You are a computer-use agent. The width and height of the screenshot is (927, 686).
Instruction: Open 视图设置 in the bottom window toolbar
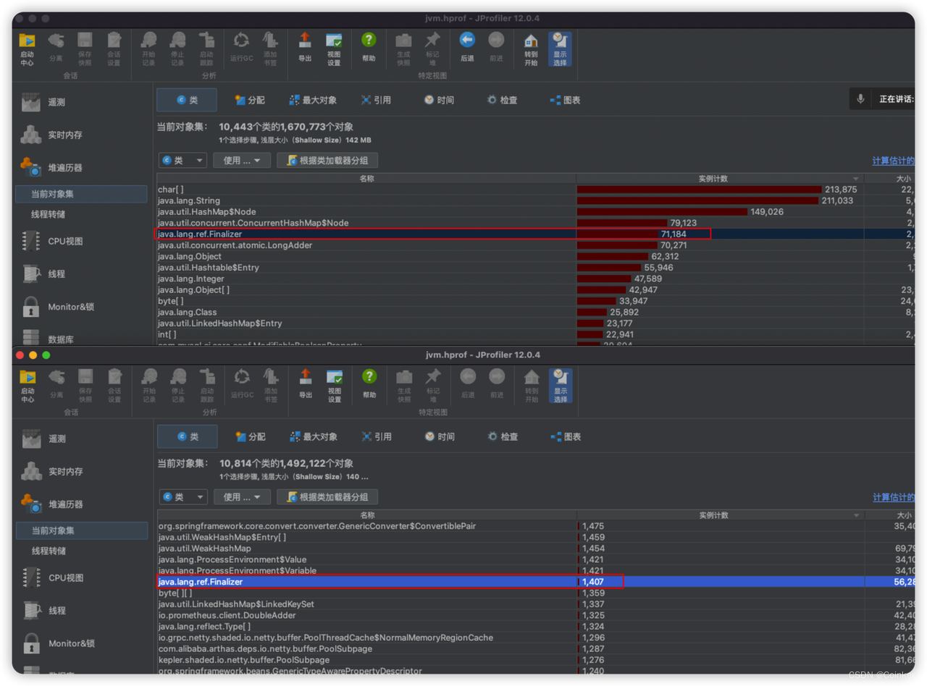coord(335,385)
